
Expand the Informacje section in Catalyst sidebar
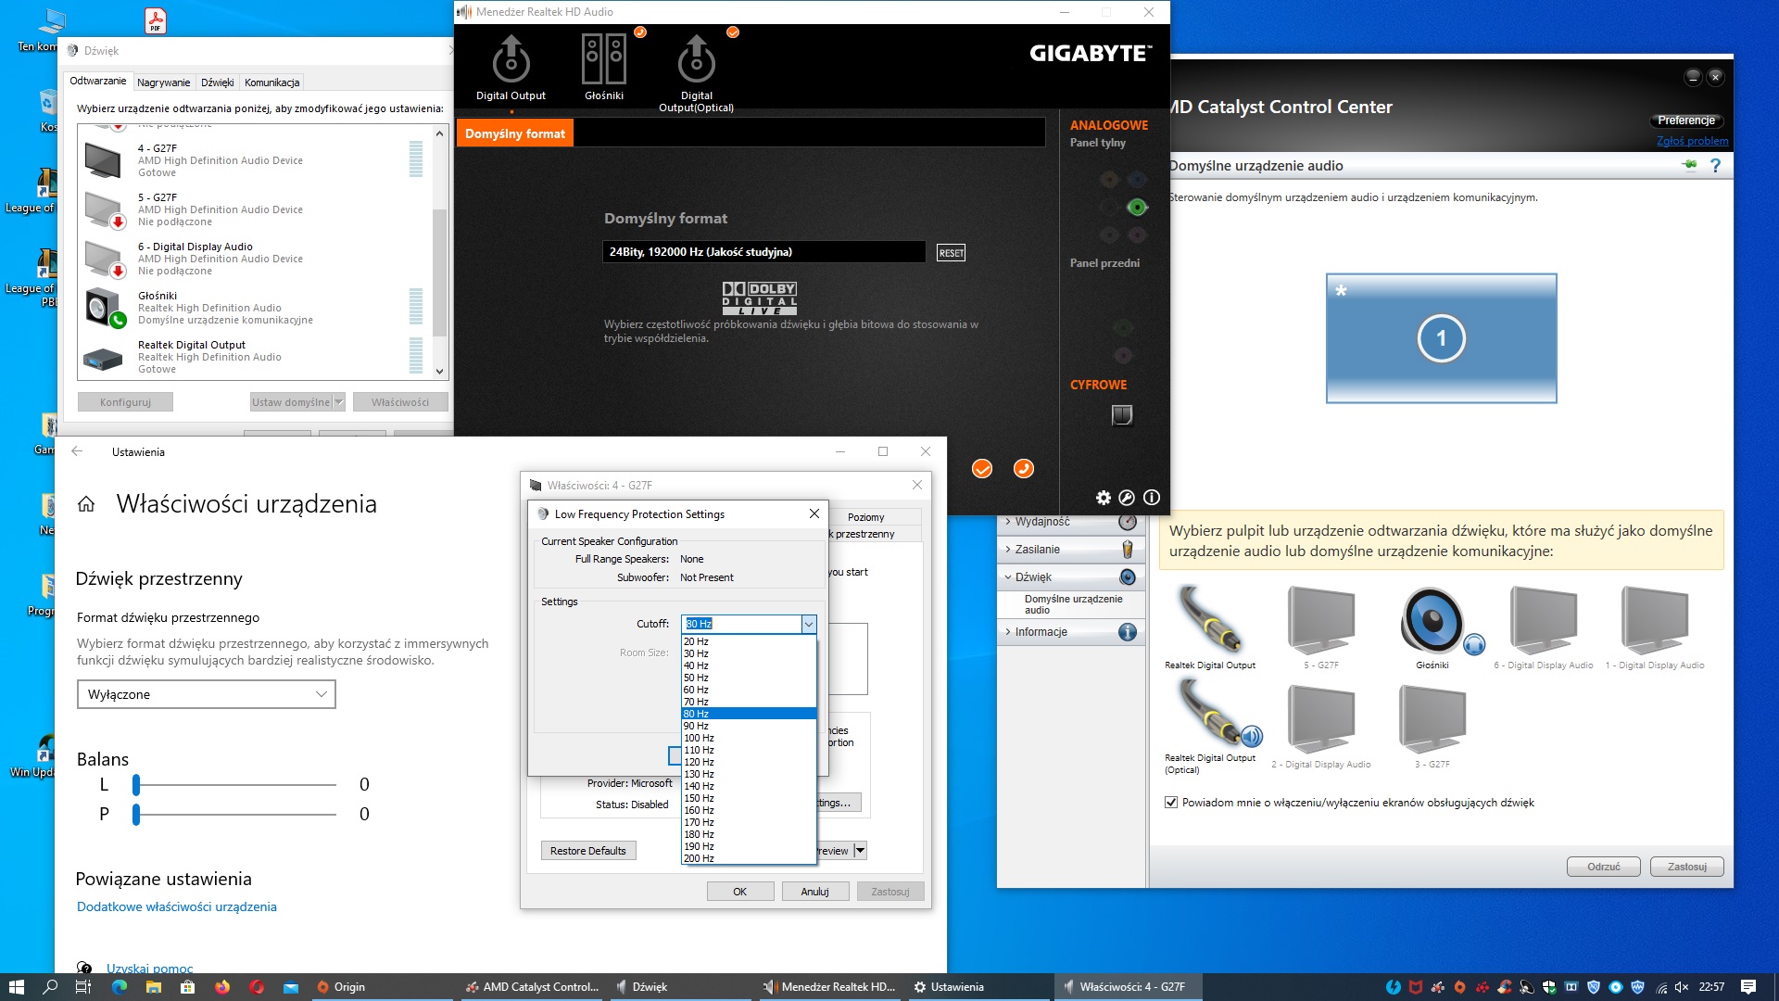click(x=1042, y=631)
